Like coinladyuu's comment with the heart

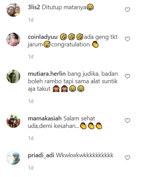point(127,39)
